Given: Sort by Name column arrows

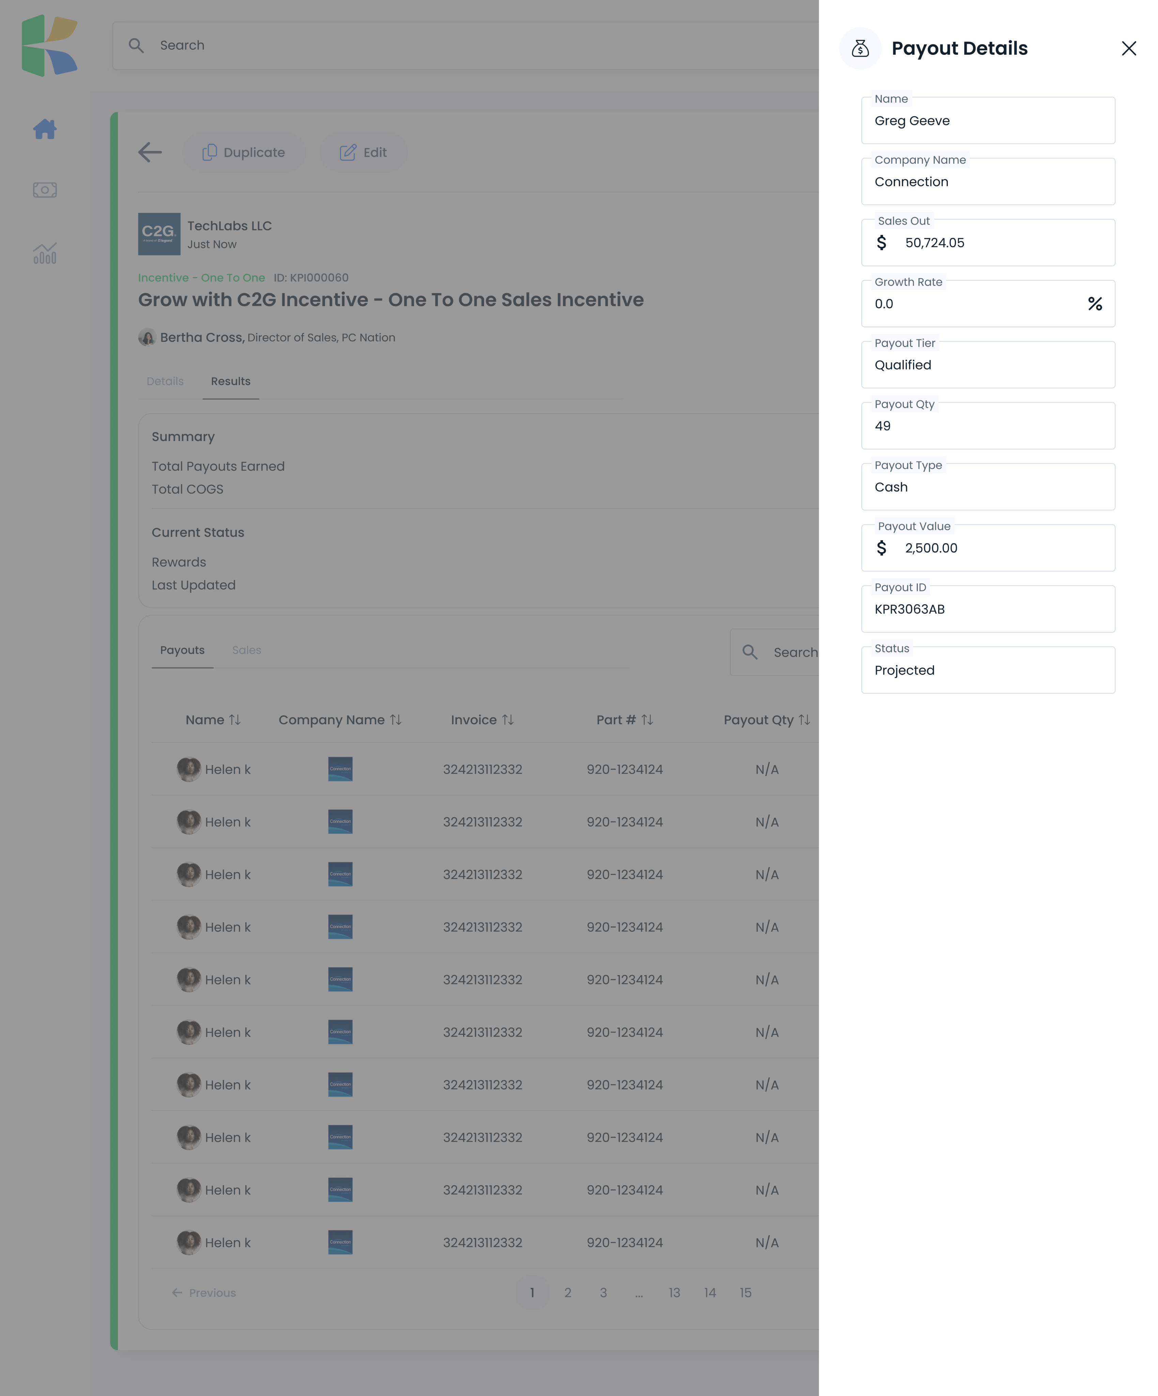Looking at the screenshot, I should coord(234,720).
